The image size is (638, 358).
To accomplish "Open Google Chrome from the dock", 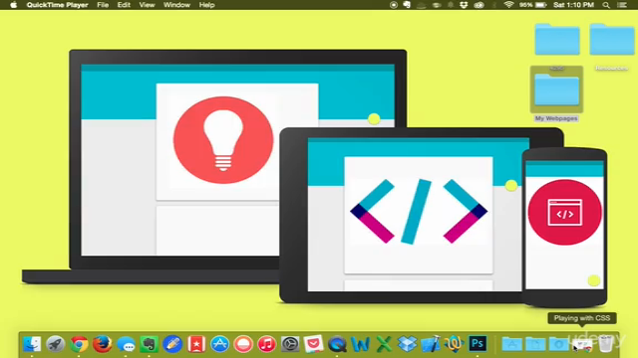I will (x=79, y=344).
